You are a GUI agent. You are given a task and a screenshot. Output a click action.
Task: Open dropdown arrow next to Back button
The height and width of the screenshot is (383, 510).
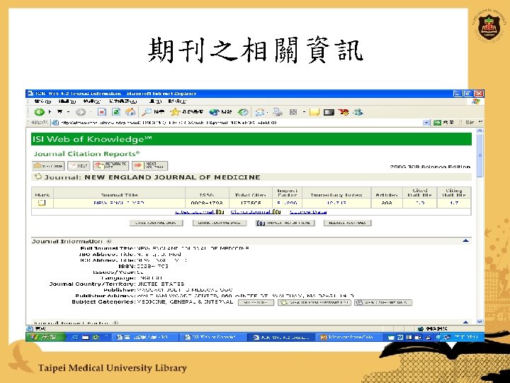(68, 112)
